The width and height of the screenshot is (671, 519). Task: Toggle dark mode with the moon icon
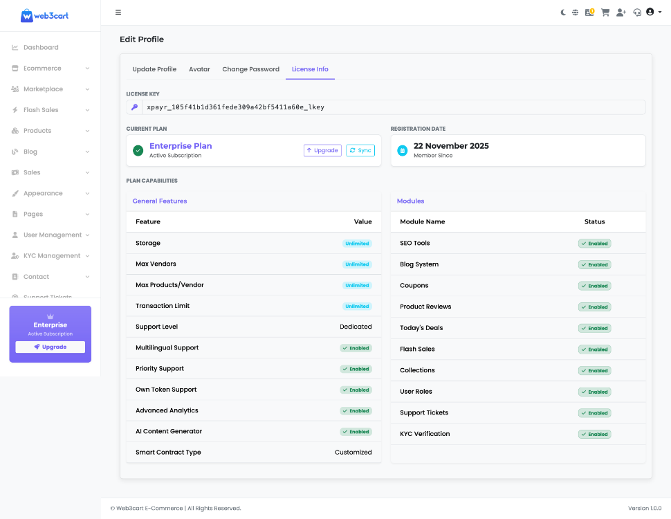coord(563,12)
